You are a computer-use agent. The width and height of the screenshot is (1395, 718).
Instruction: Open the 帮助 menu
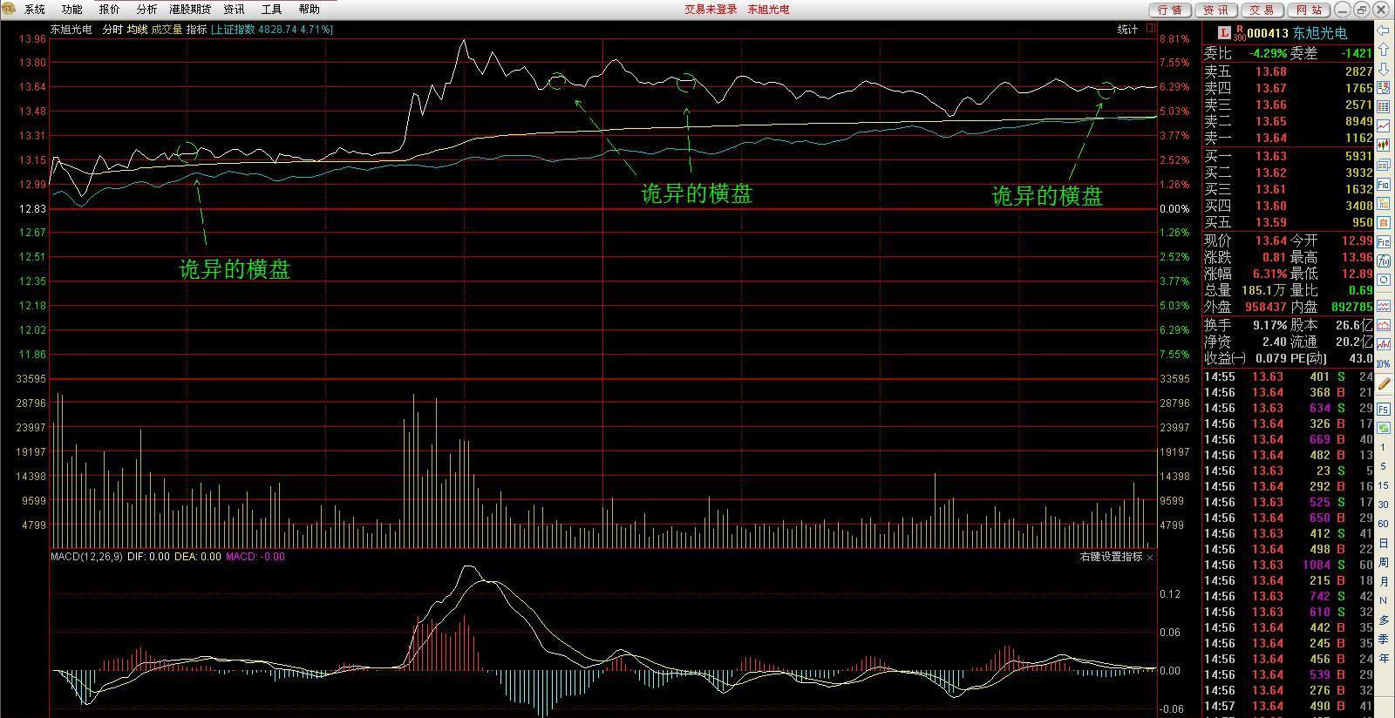point(309,10)
